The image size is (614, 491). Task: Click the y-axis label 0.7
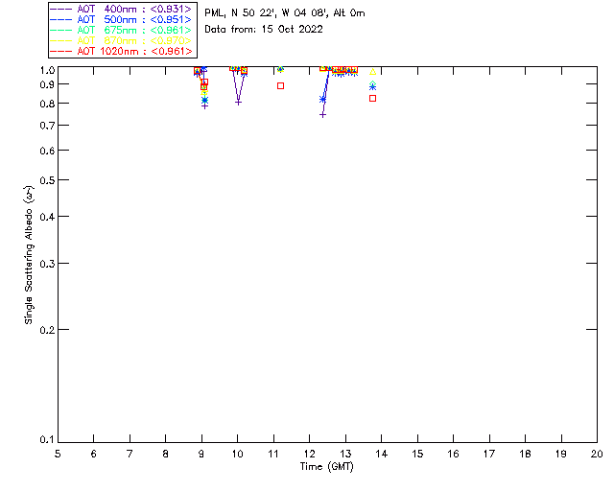47,126
